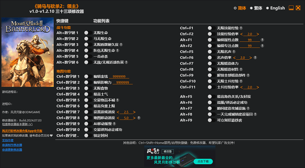This screenshot has width=305, height=168.
Task: Click info icon beside AI移动缓慢
Action: [x=114, y=124]
